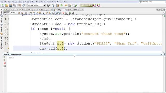Click the Build Project hammer icon
The width and height of the screenshot is (166, 93).
coord(53,5)
